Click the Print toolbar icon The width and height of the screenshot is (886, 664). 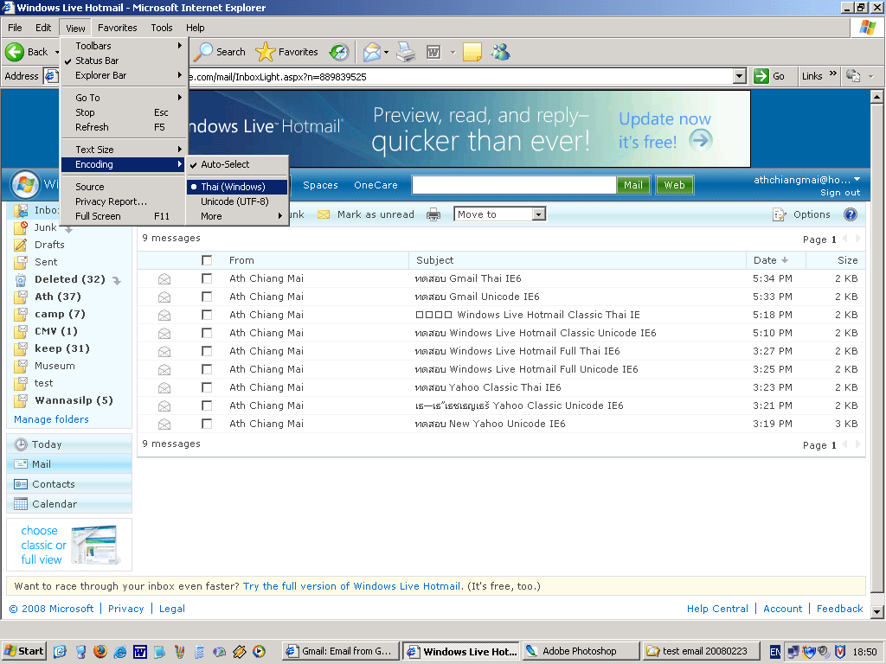[x=406, y=52]
